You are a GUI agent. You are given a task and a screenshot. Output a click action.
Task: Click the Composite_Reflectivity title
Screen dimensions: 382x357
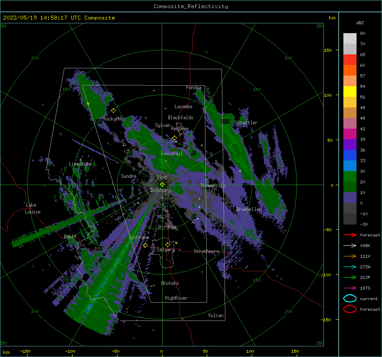click(191, 6)
